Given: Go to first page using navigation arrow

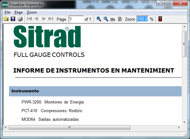Looking at the screenshot, I should 29,19.
